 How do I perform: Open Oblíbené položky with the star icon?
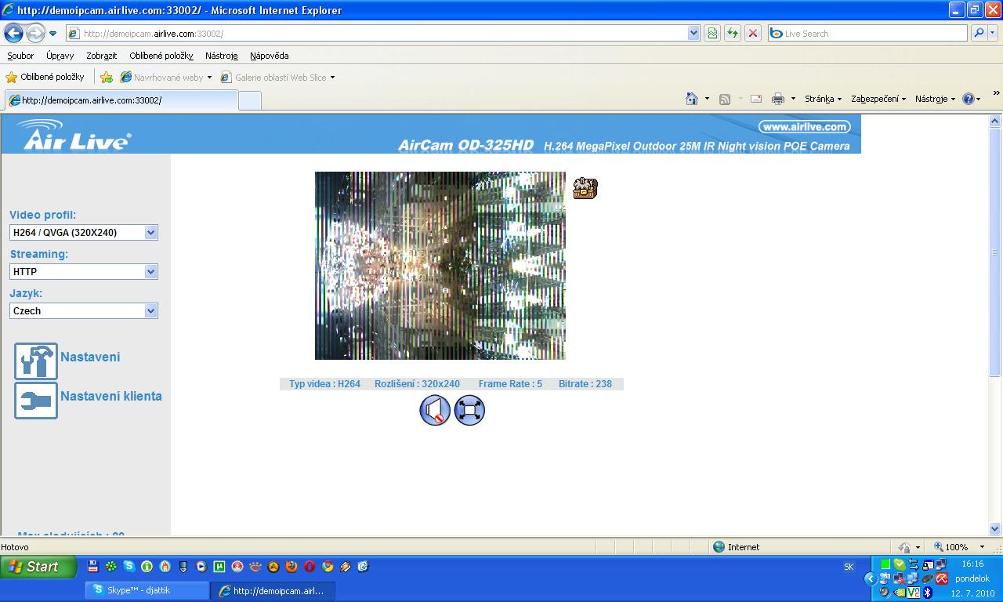point(13,77)
